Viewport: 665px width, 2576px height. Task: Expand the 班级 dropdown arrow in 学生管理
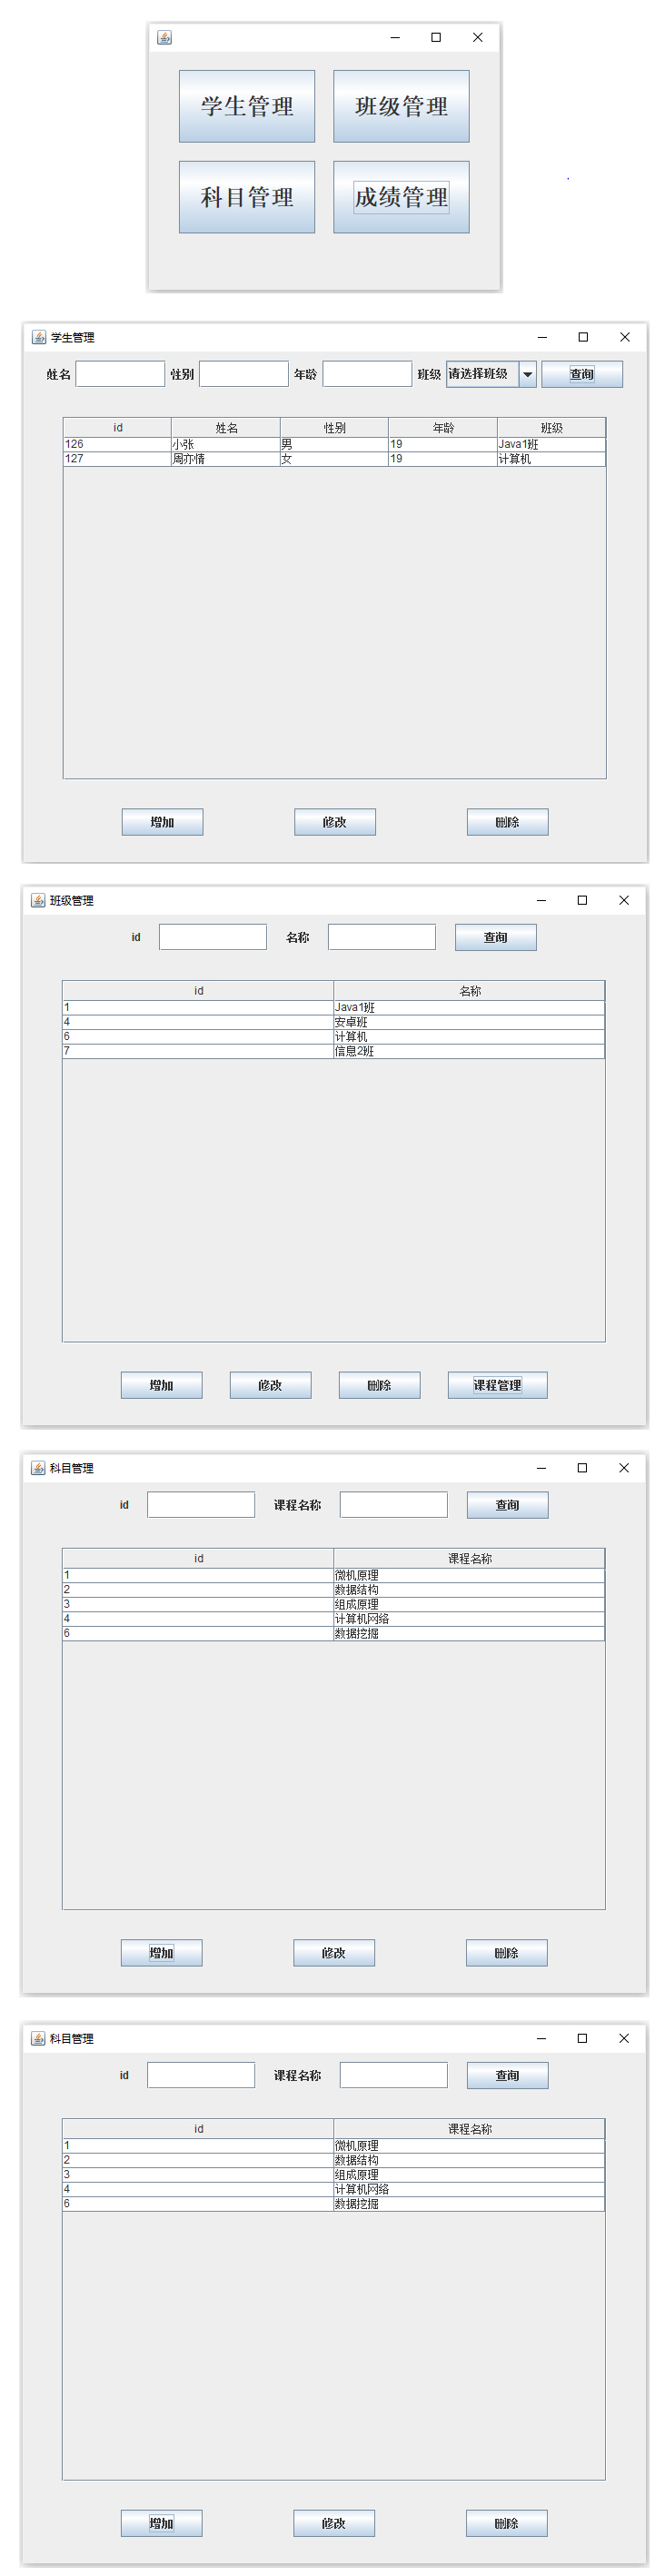528,374
